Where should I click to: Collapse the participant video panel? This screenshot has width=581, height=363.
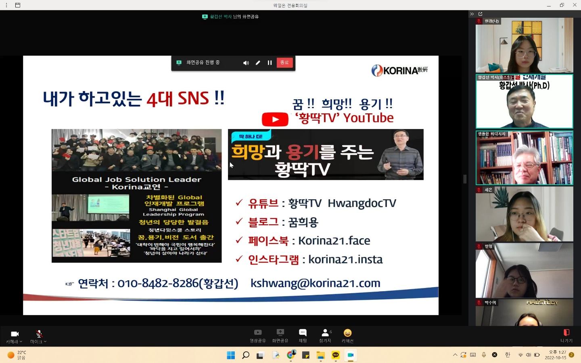click(472, 14)
